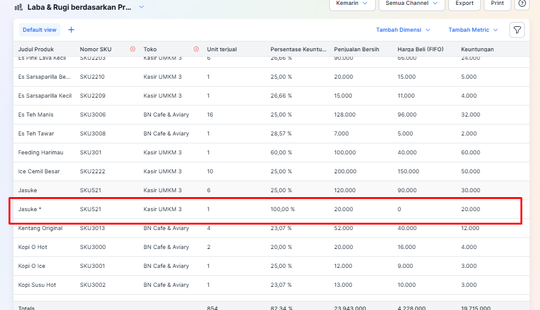Add a new view with plus icon
Viewport: 540px width, 310px height.
pos(71,30)
